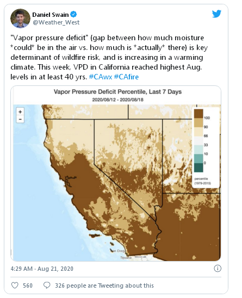Viewport: 242px width, 298px height.
Task: Click the 90 percentile tan legend swatch
Action: click(x=198, y=122)
